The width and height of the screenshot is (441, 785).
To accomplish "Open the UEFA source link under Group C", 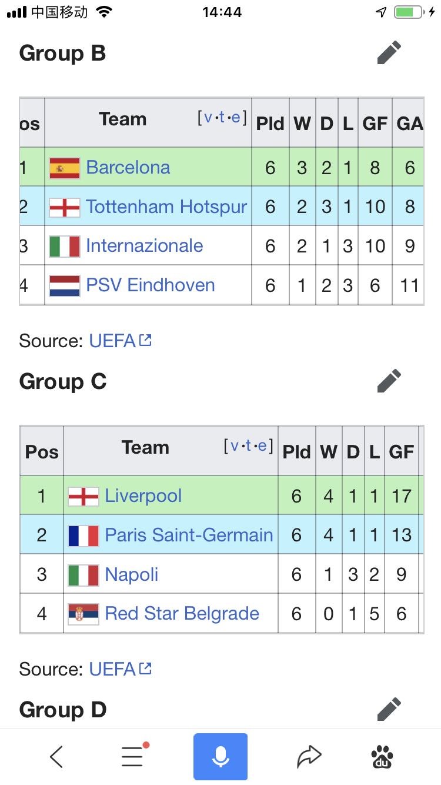I will [120, 668].
